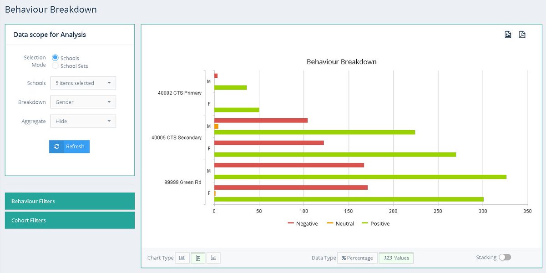Switch to line chart type
Viewport: 546px width, 273px height.
coord(213,258)
